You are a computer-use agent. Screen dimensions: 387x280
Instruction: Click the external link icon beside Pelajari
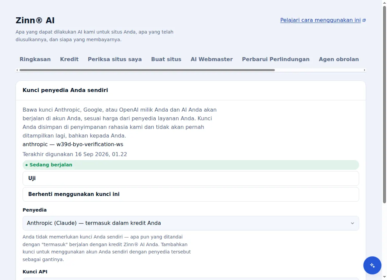click(364, 20)
